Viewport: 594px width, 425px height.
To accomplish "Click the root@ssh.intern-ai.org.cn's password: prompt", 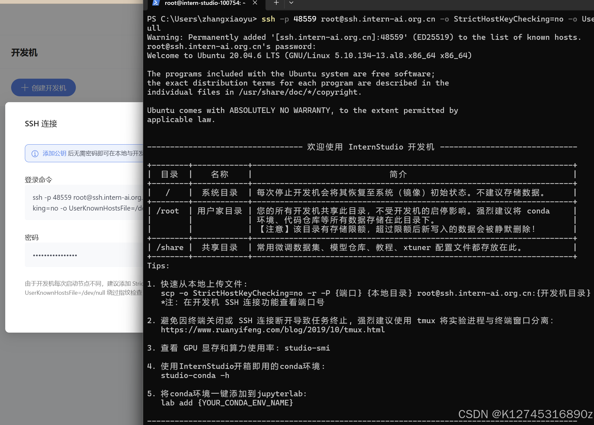I will [x=231, y=46].
